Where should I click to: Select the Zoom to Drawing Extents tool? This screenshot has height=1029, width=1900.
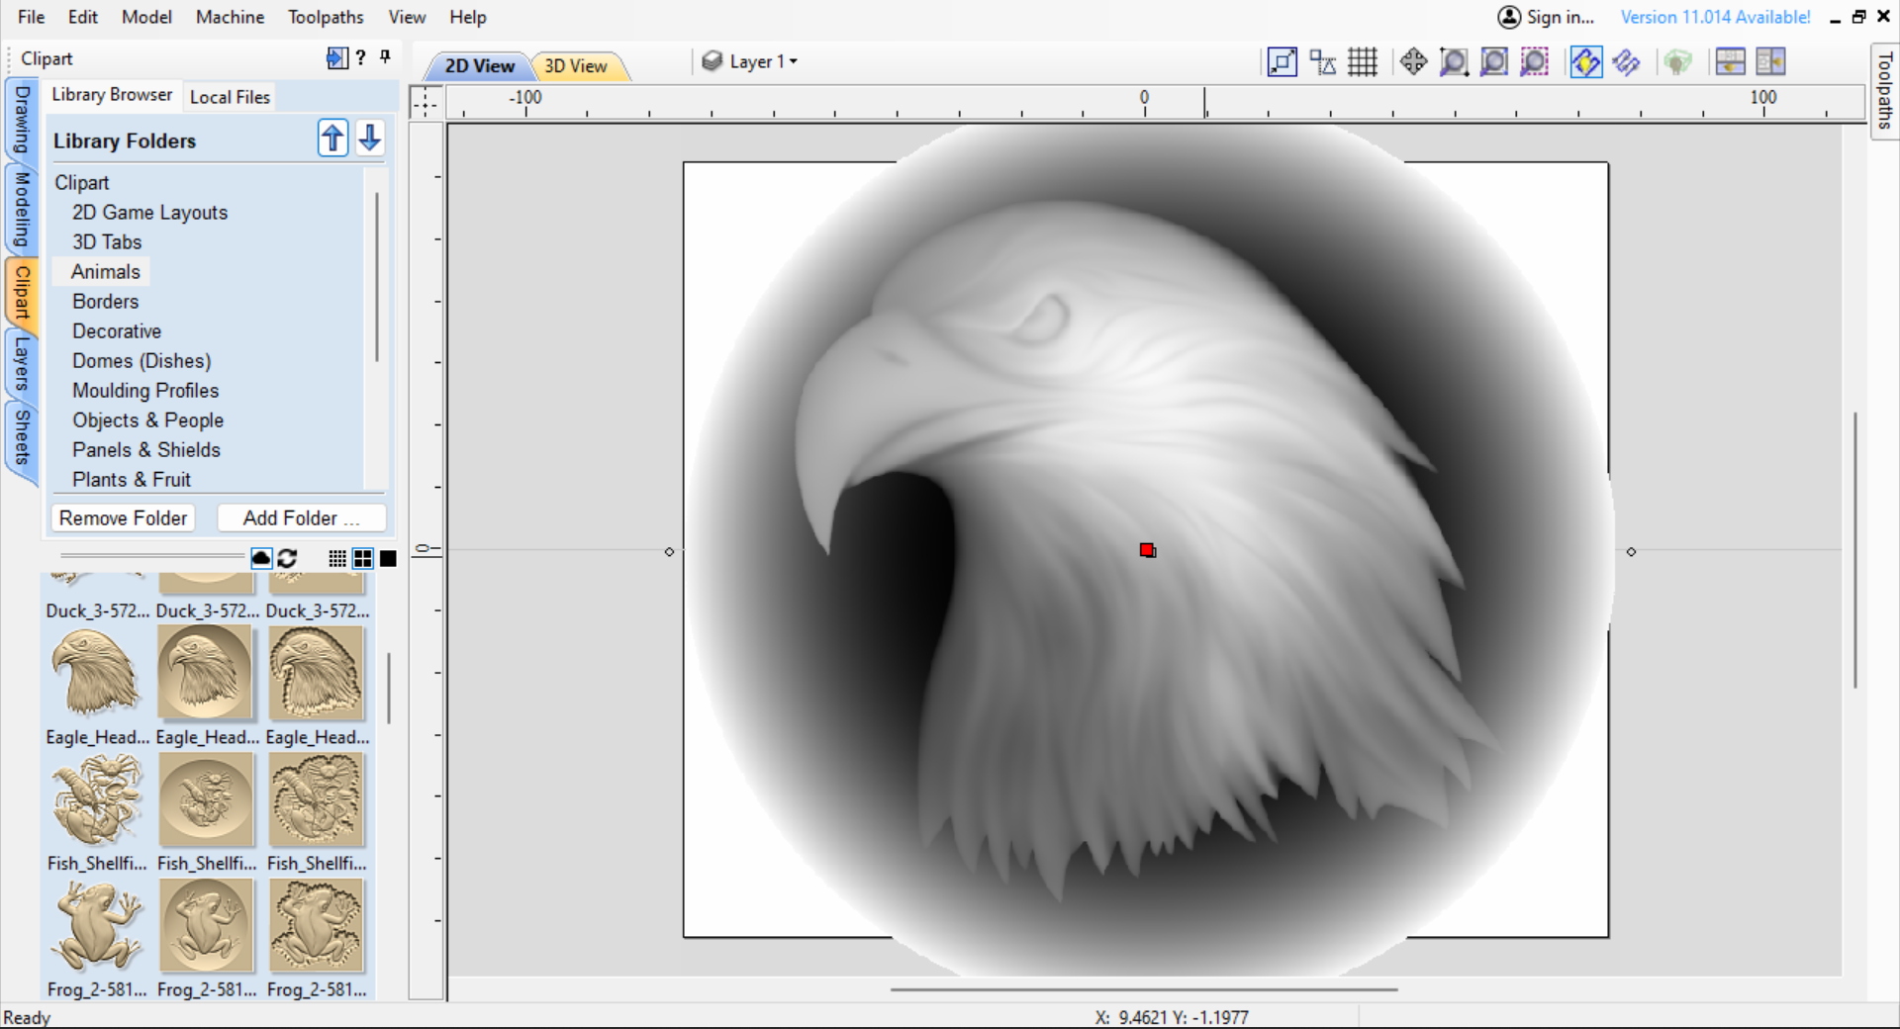pyautogui.click(x=1493, y=61)
